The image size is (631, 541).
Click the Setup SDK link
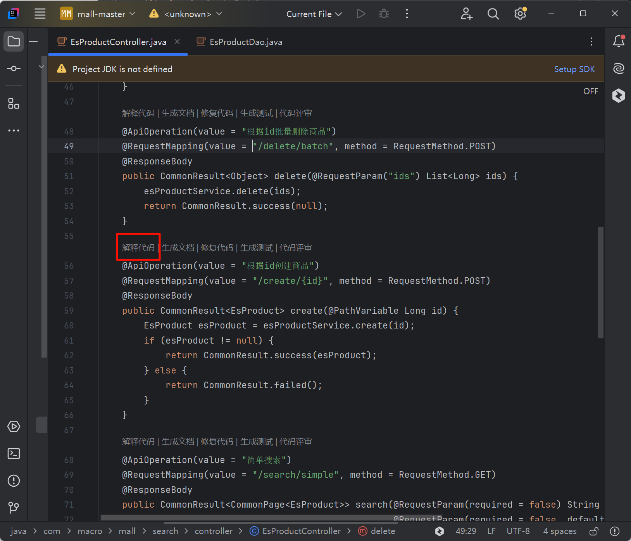tap(574, 69)
